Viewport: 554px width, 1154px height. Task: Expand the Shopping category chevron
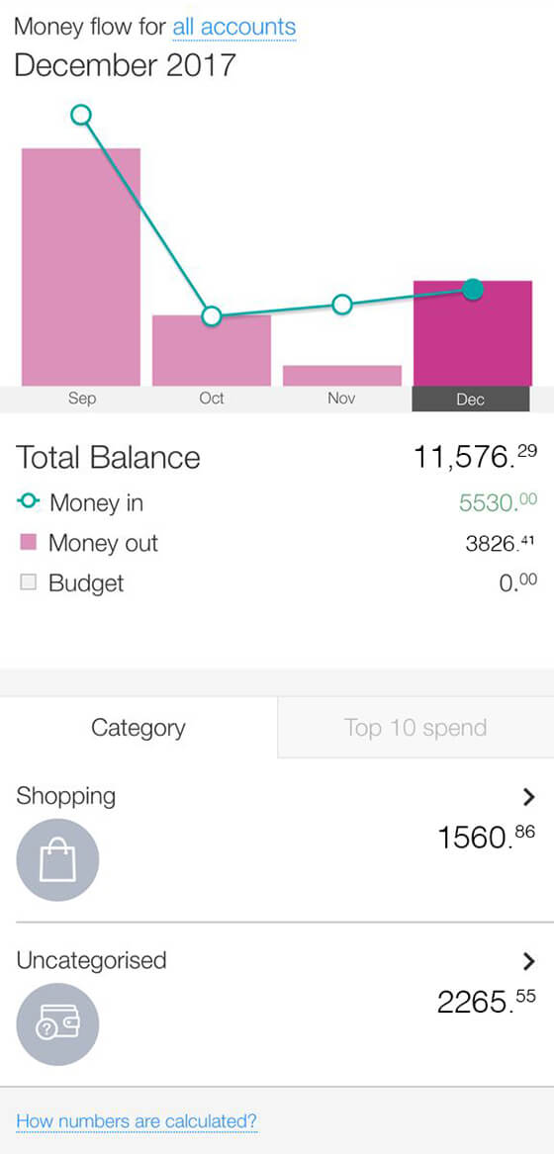pos(528,796)
